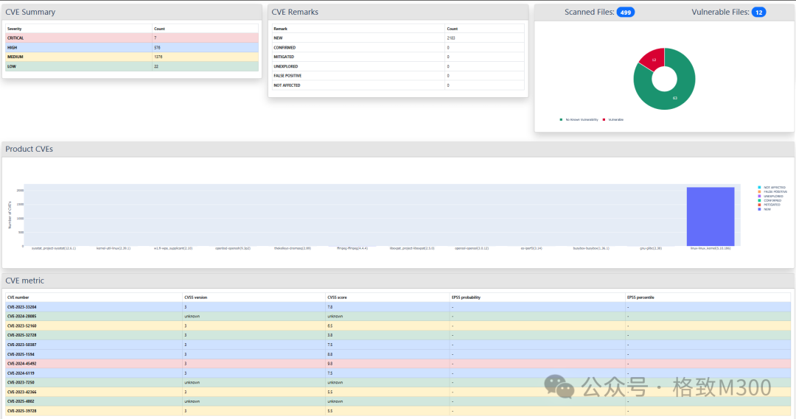Toggle No Known Vulnerability legend entry
This screenshot has width=796, height=419.
(579, 120)
